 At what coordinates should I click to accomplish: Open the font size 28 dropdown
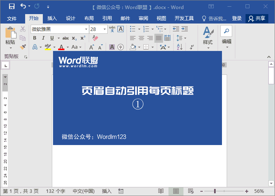104,29
